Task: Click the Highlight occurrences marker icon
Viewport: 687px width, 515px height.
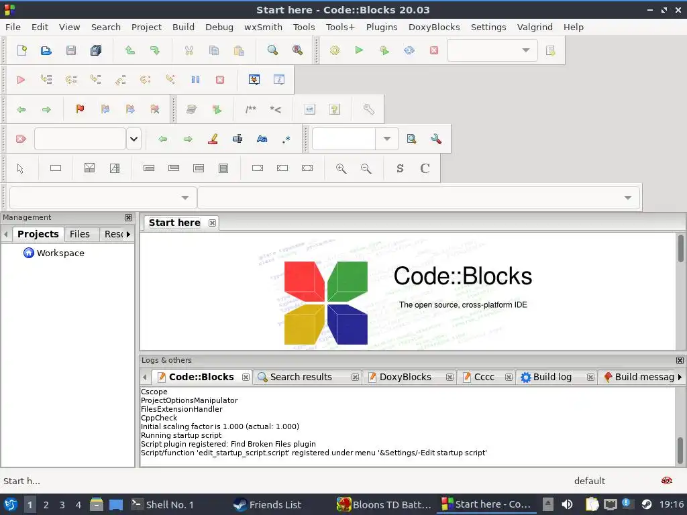Action: 213,139
